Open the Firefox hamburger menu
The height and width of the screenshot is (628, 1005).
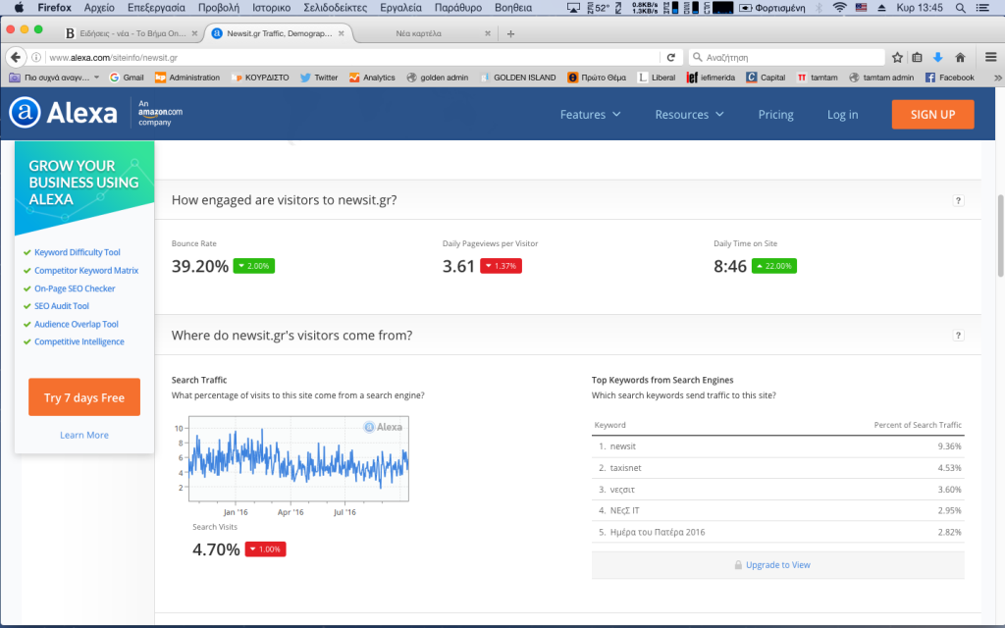coord(991,57)
